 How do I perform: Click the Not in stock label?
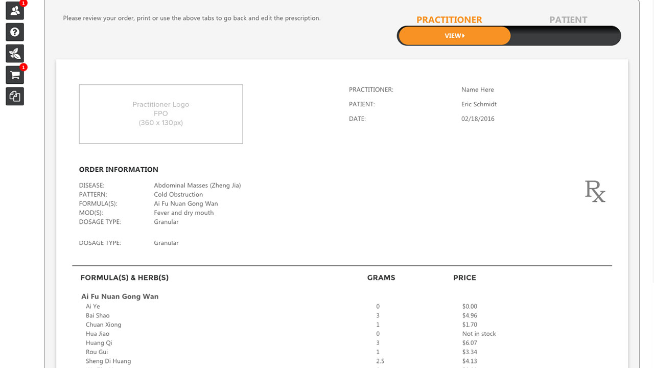479,334
